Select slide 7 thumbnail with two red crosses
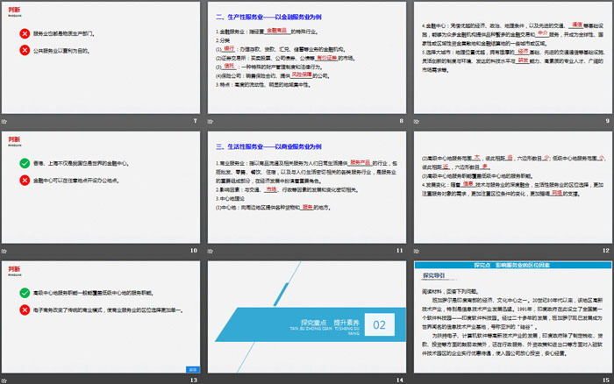The image size is (614, 384). (101, 58)
